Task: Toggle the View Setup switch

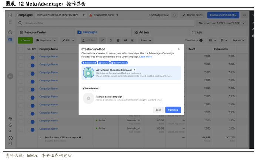Action: point(202,40)
